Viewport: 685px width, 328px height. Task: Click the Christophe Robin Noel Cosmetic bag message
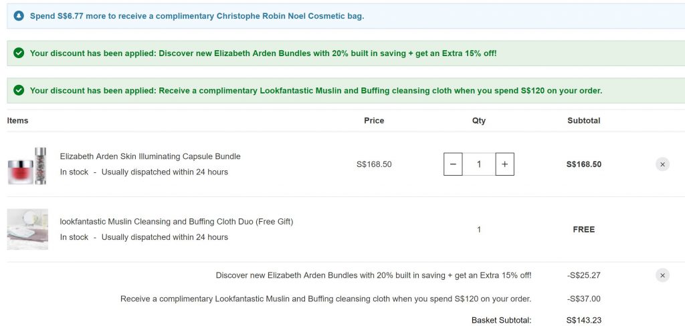click(197, 15)
